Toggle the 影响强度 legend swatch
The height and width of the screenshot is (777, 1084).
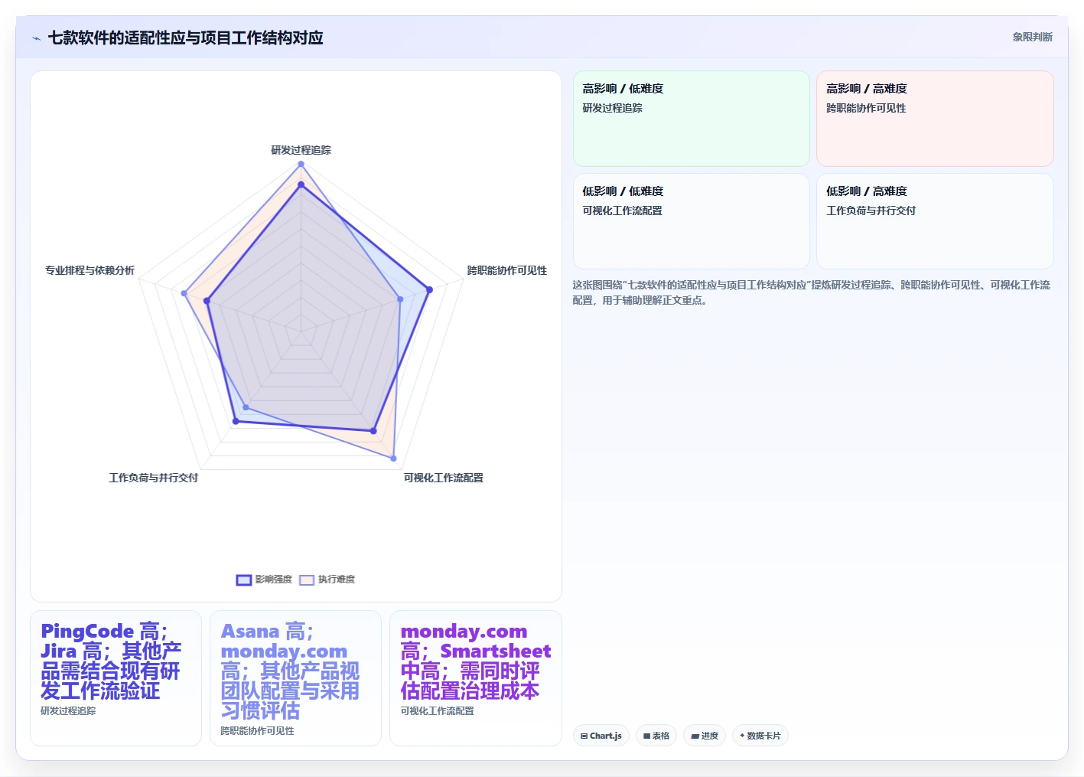[x=244, y=579]
